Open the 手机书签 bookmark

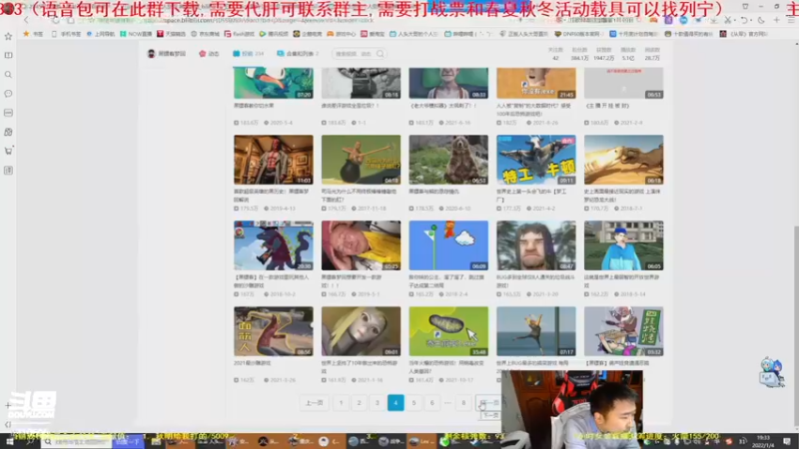[66, 34]
